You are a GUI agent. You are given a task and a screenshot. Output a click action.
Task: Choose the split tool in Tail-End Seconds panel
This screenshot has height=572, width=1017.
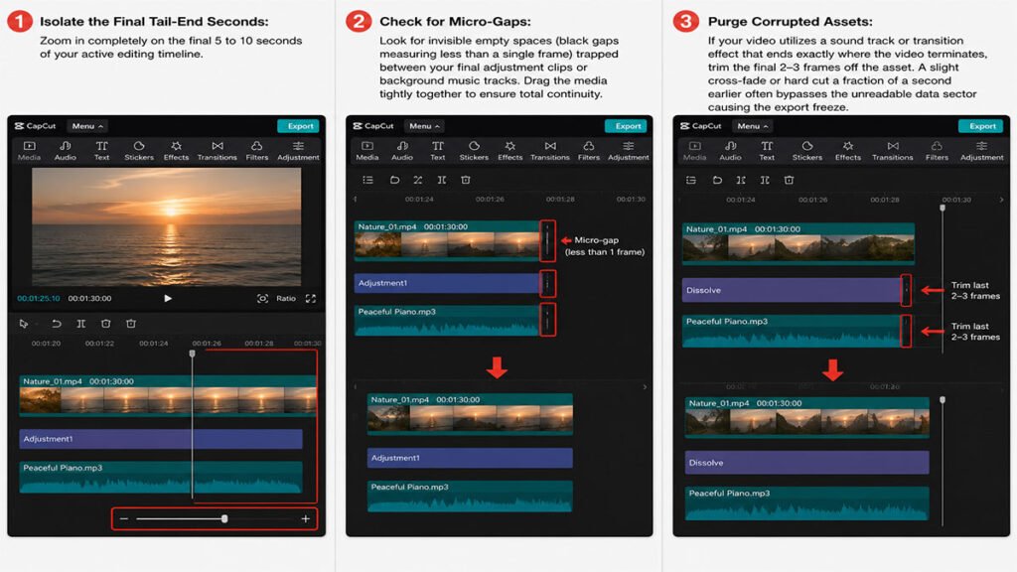point(81,323)
